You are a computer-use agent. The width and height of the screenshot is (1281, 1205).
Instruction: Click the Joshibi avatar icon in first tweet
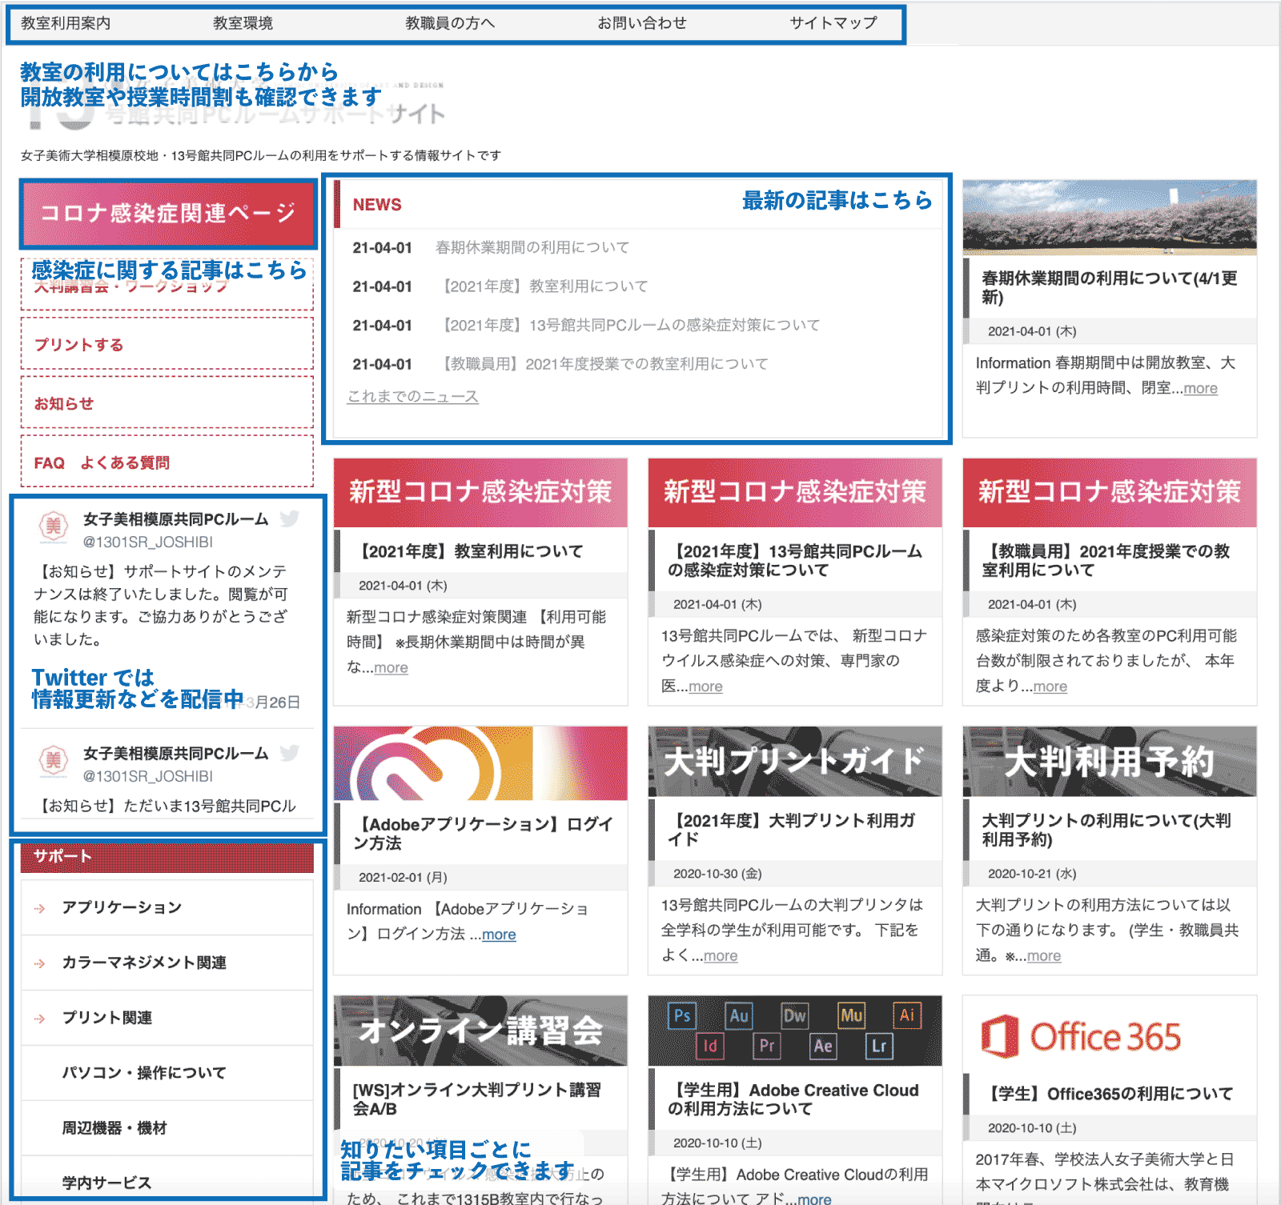(54, 526)
